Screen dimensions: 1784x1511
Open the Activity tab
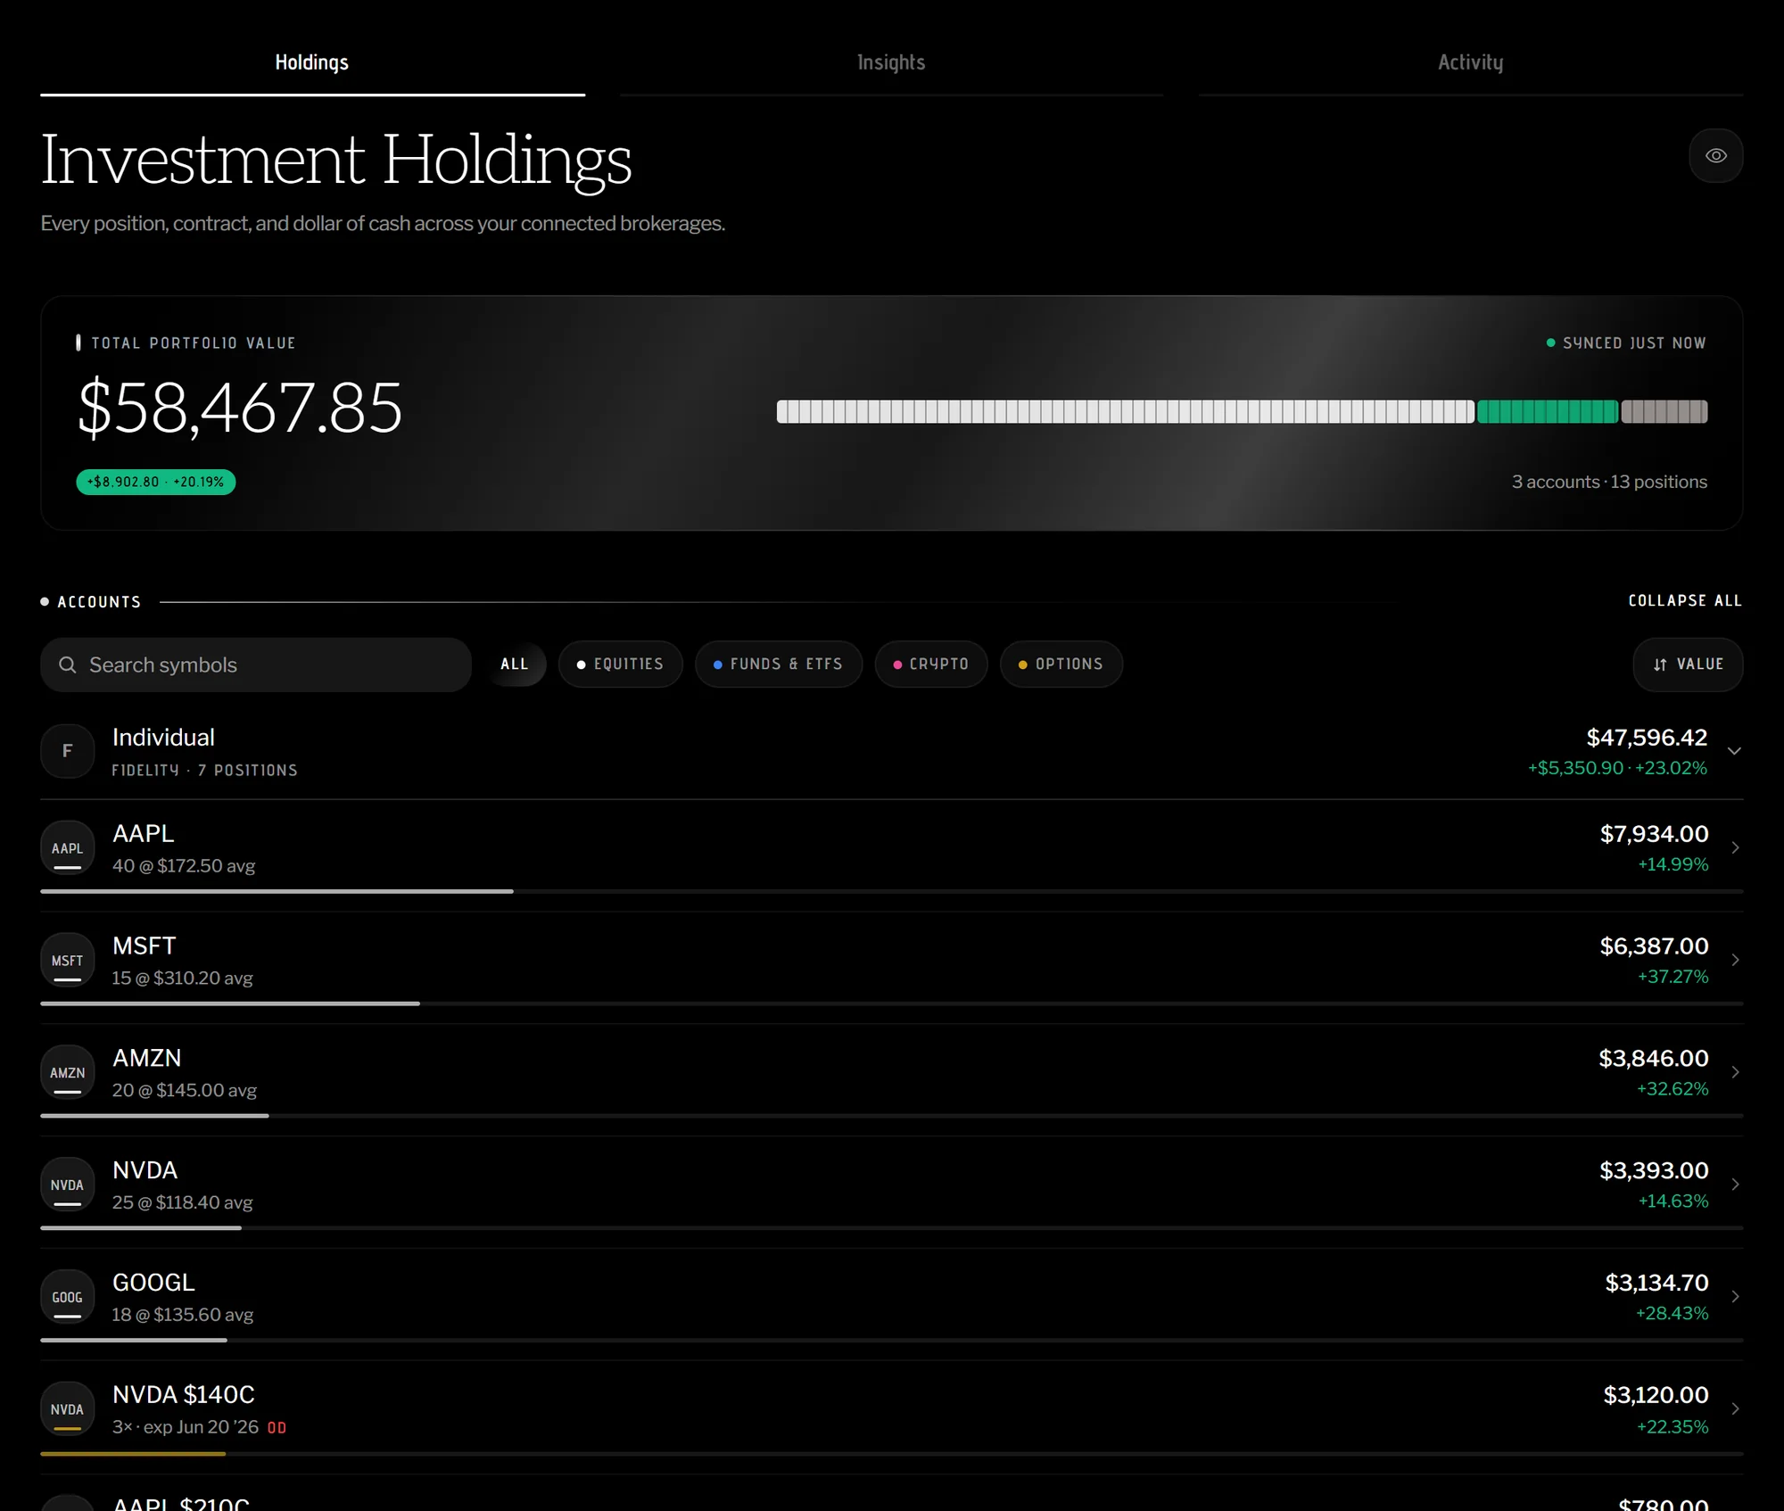click(1470, 62)
